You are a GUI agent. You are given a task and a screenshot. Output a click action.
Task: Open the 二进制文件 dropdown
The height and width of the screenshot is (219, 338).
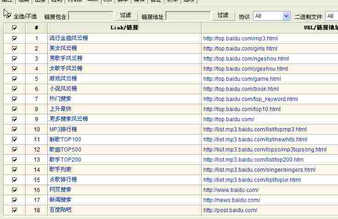[332, 16]
